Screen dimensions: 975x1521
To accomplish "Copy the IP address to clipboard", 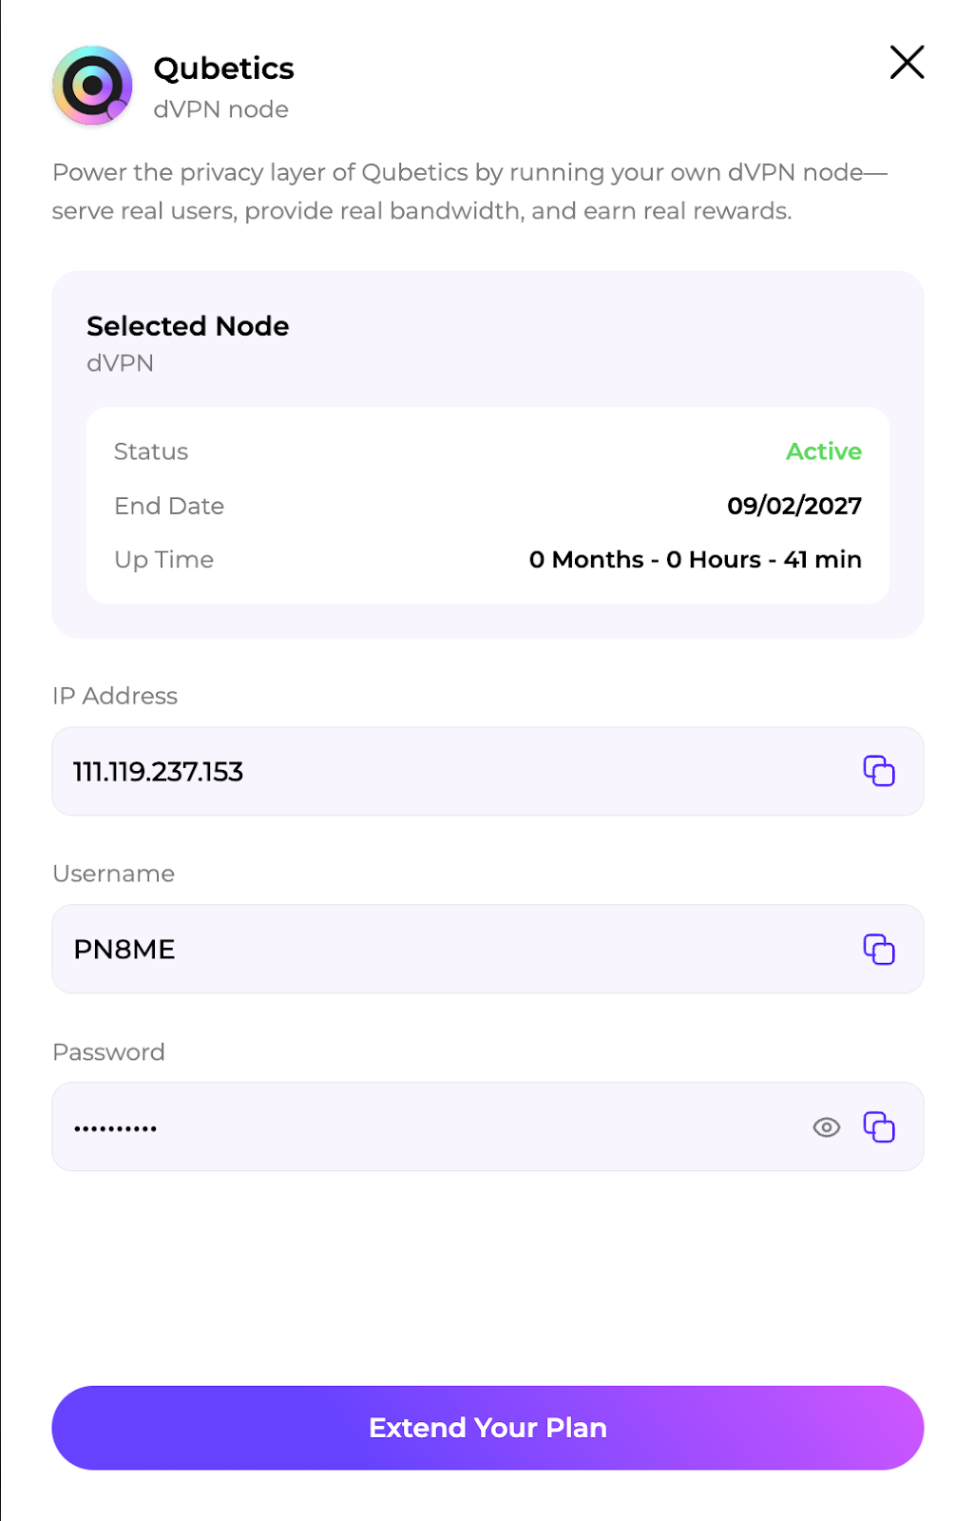I will (878, 771).
